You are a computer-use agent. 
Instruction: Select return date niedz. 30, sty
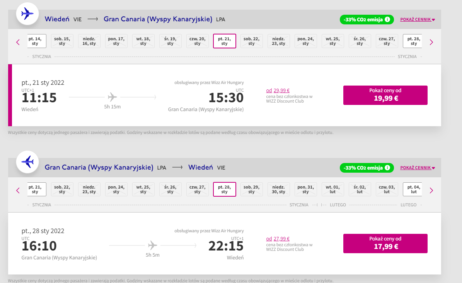(279, 189)
